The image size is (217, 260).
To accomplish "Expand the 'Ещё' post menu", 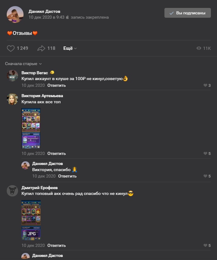I will click(x=70, y=48).
